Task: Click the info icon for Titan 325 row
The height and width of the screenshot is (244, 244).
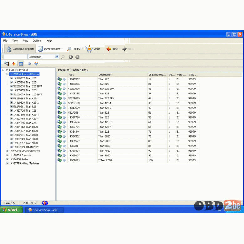Action: 64,94
